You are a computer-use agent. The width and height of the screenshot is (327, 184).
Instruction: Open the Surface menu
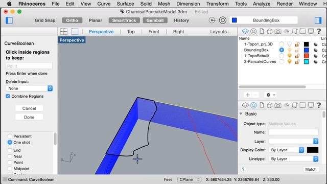tap(125, 4)
